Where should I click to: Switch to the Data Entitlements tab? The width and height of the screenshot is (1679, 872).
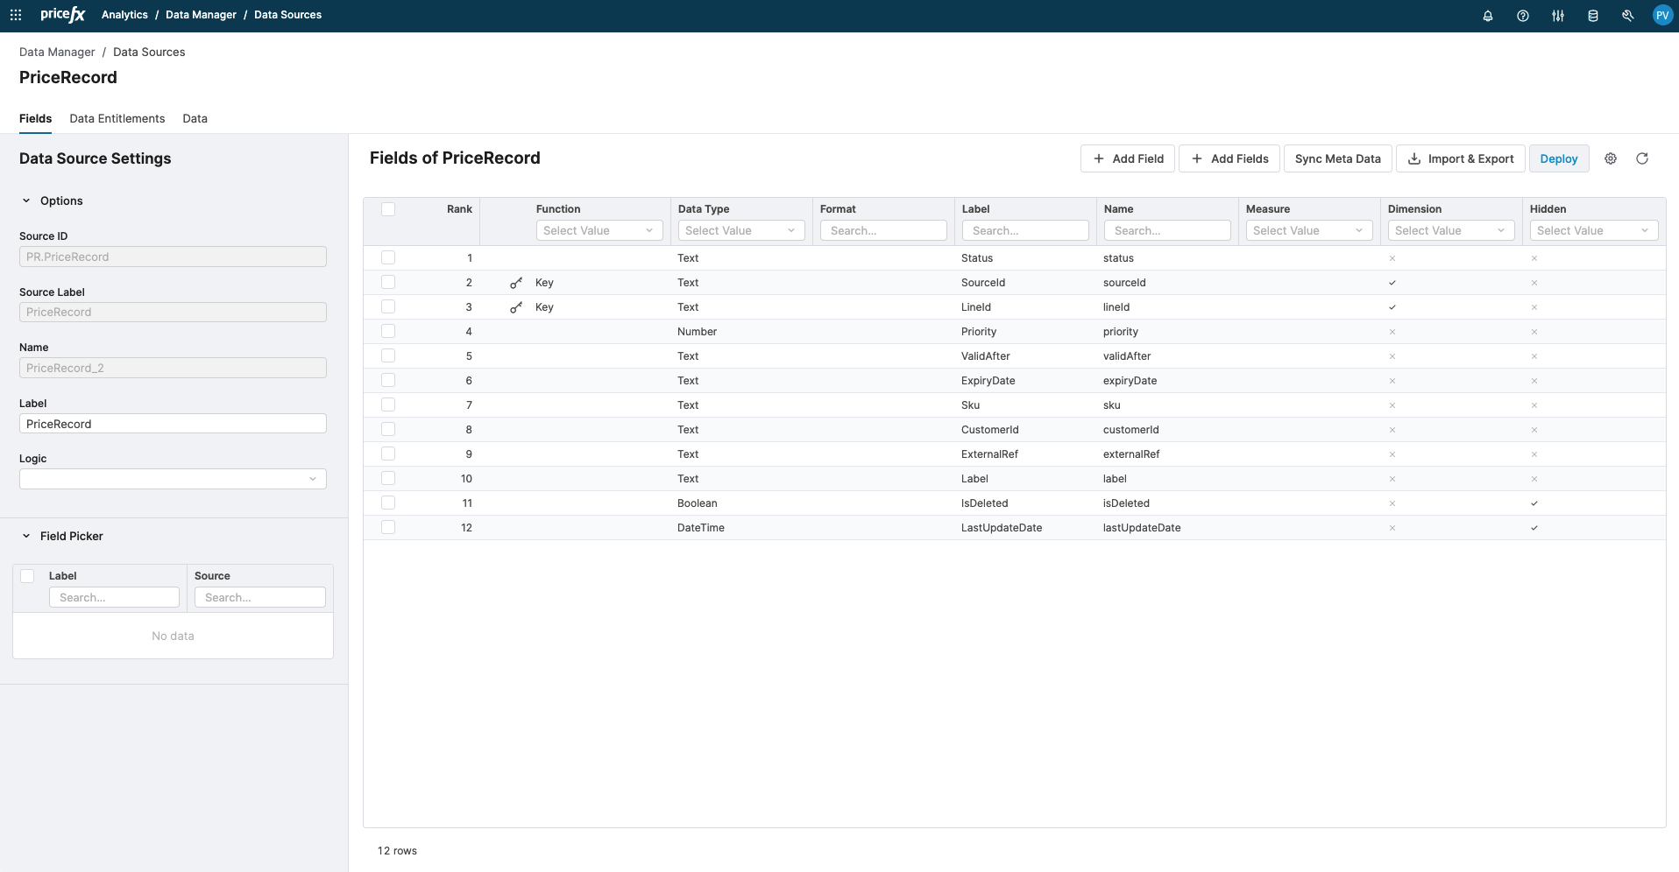pos(117,118)
